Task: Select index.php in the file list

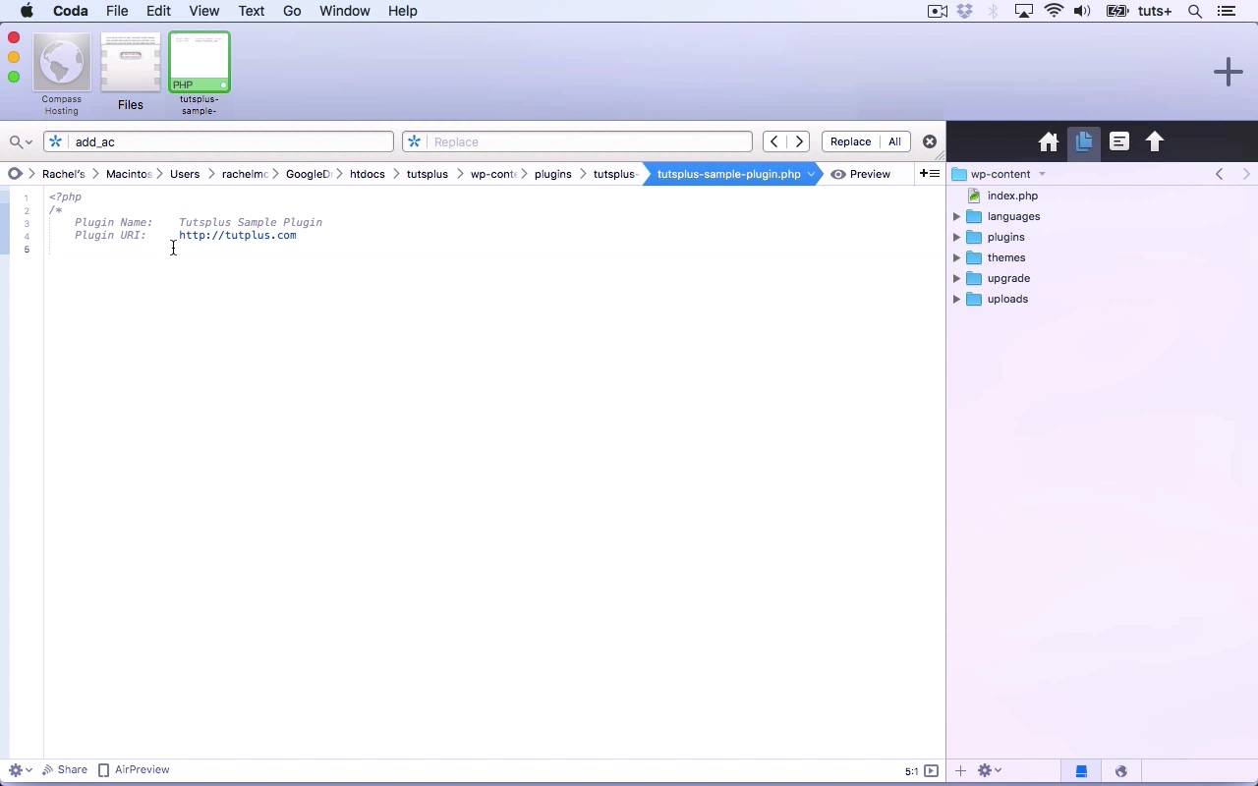Action: pyautogui.click(x=1012, y=196)
